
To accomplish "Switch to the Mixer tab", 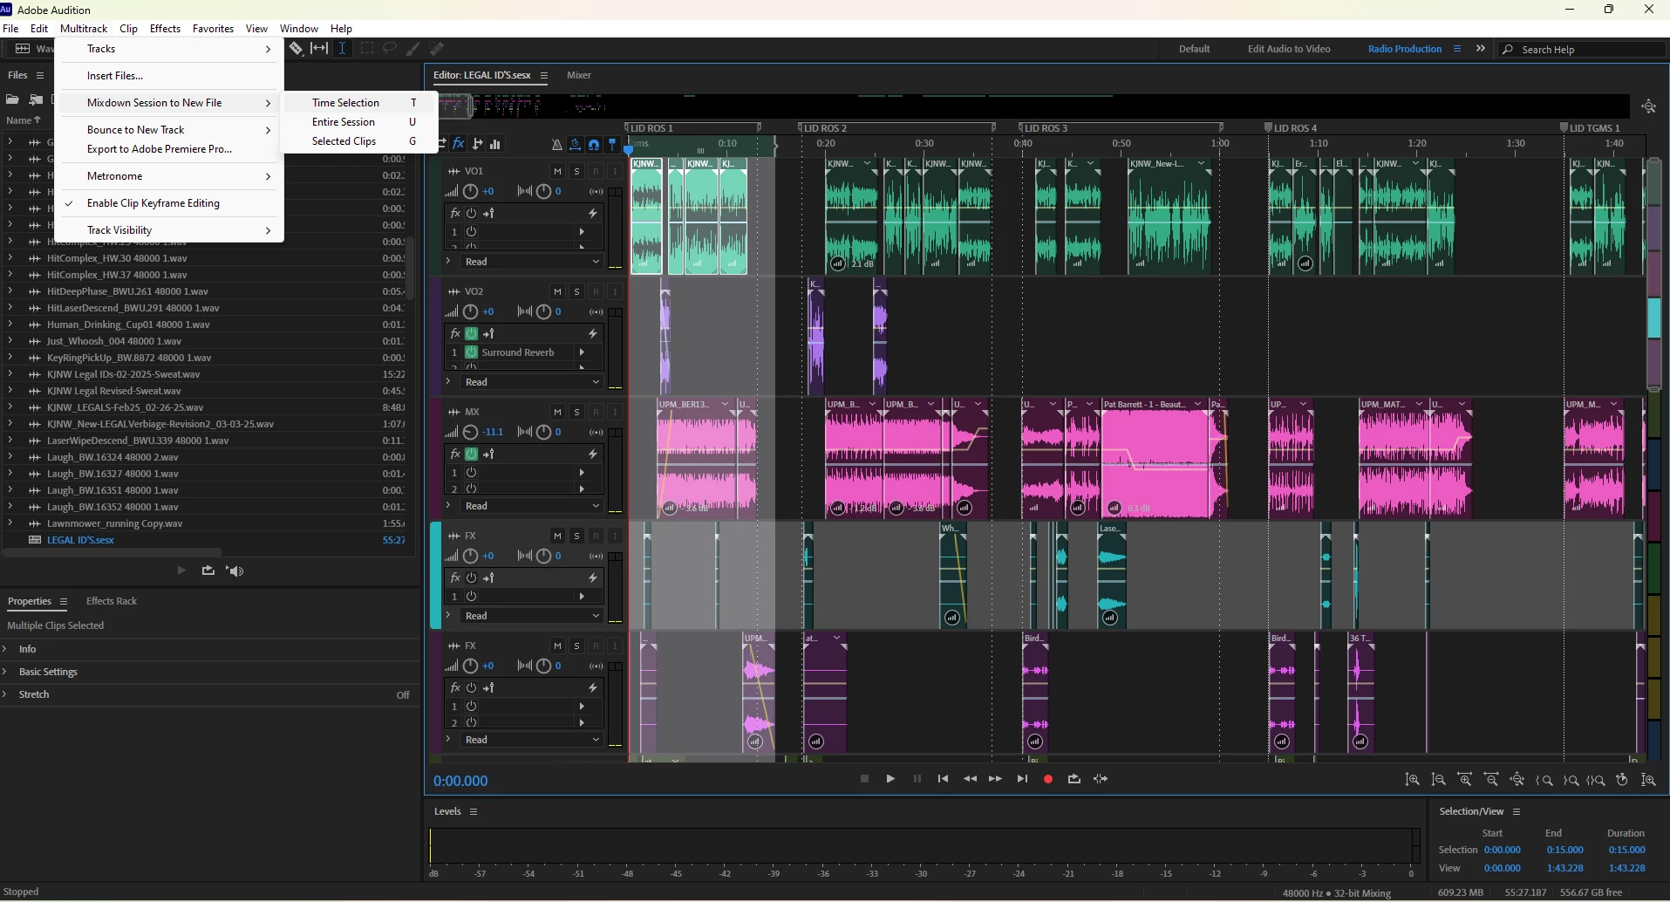I will tap(579, 75).
